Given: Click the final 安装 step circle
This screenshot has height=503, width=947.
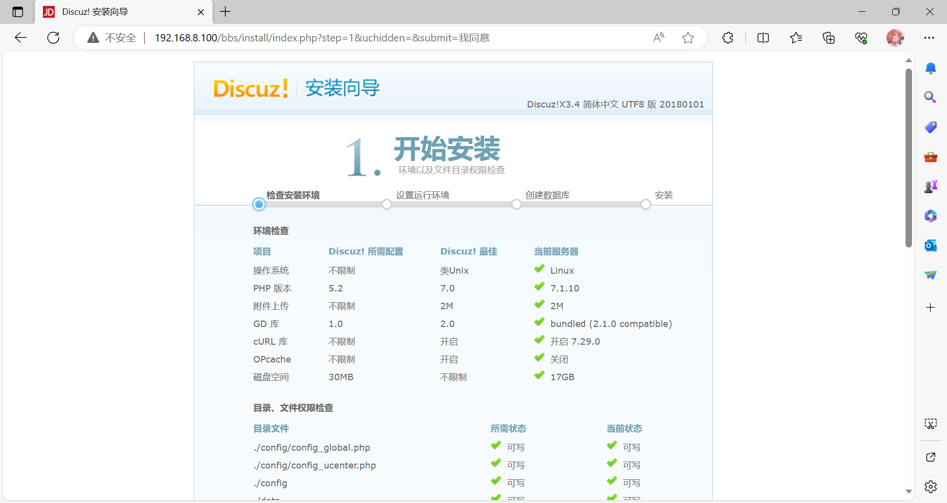Looking at the screenshot, I should point(646,204).
